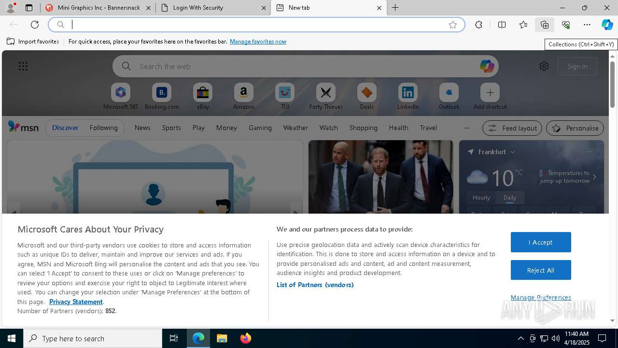
Task: Open the Money category
Action: click(226, 128)
